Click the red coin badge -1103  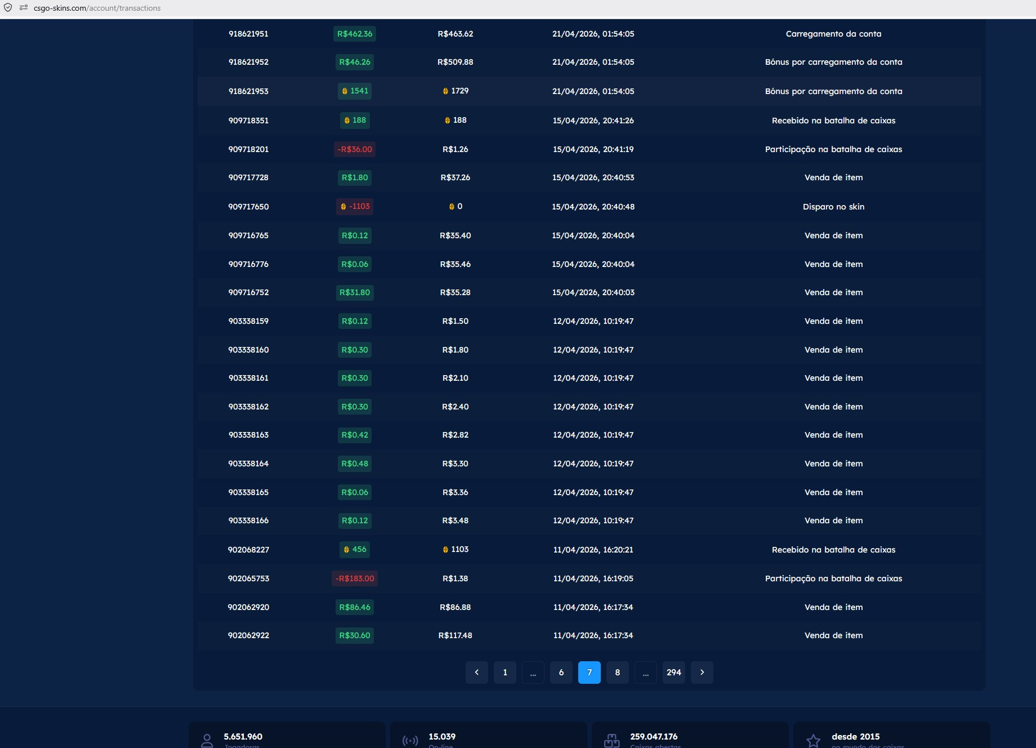coord(355,206)
